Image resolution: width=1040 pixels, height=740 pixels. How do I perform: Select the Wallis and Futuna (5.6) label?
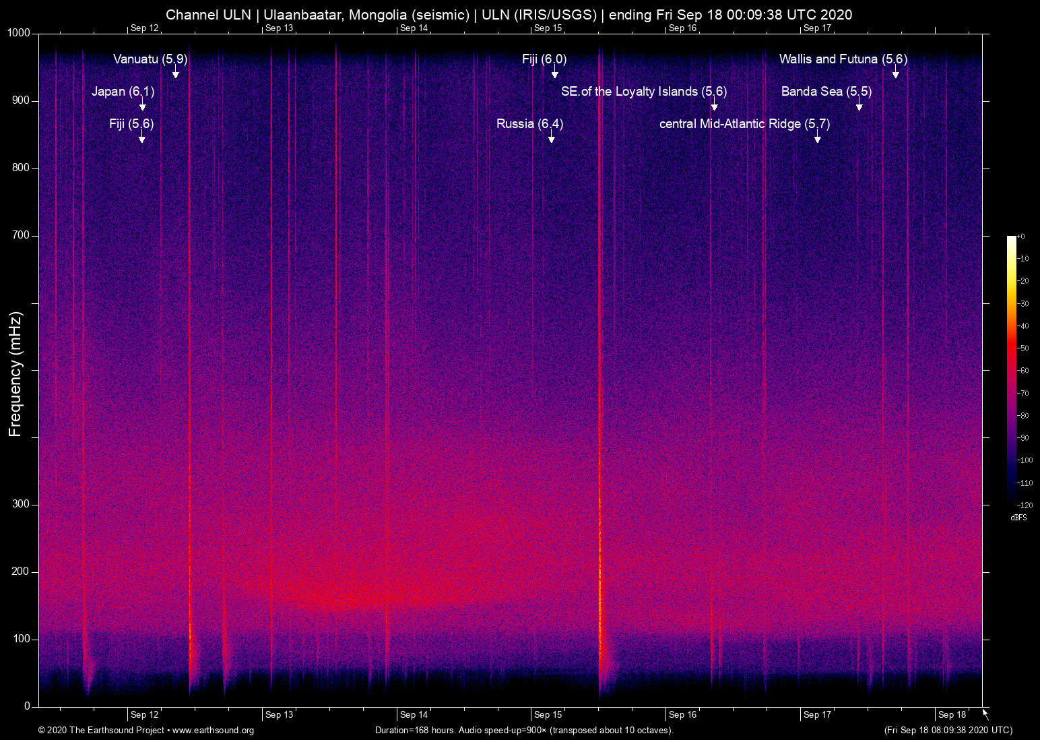tap(843, 59)
